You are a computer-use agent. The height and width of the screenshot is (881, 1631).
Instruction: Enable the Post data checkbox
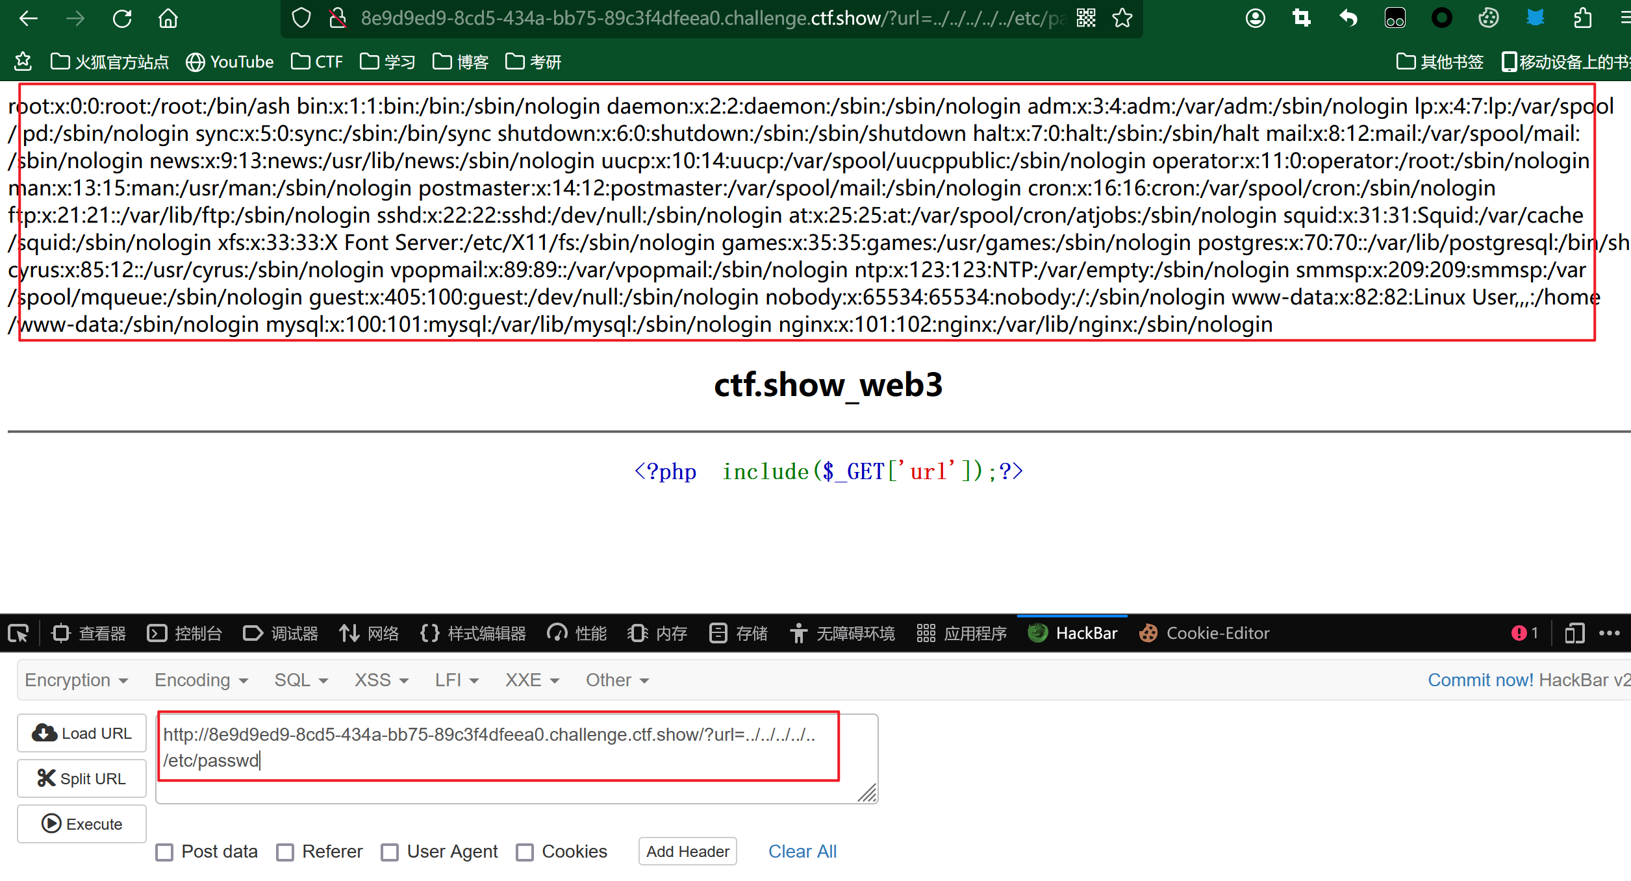[x=165, y=852]
